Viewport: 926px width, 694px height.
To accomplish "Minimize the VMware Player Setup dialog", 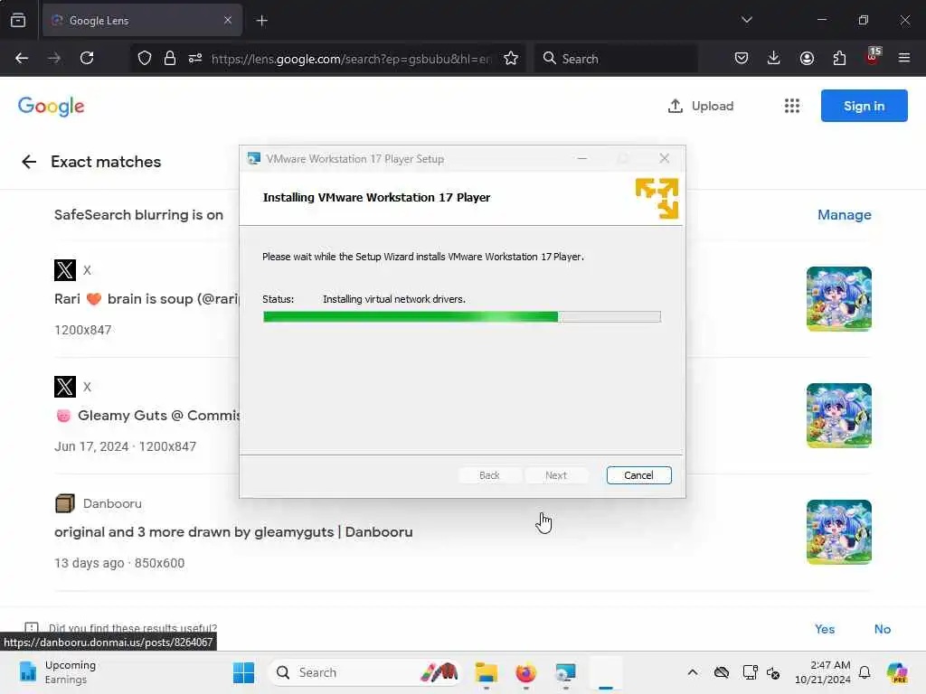I will click(x=582, y=158).
